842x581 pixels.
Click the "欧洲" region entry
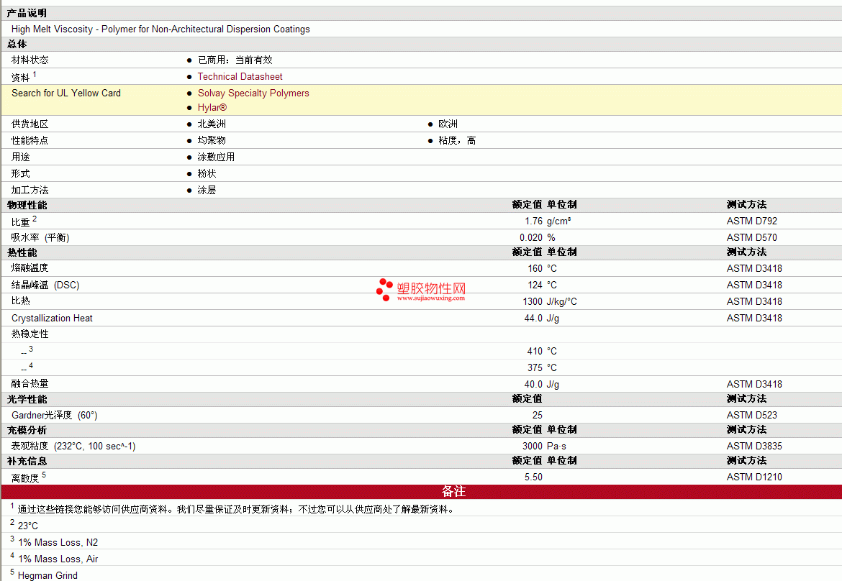coord(448,124)
